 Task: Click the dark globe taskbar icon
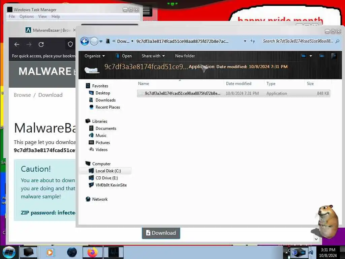pyautogui.click(x=72, y=252)
